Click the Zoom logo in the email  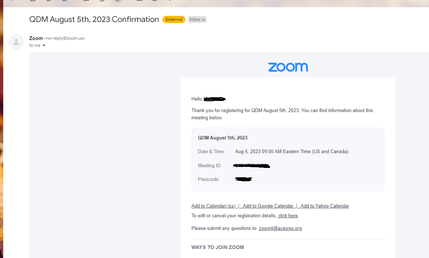(x=288, y=67)
